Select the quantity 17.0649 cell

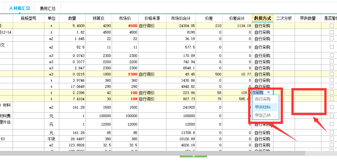[x=72, y=87]
